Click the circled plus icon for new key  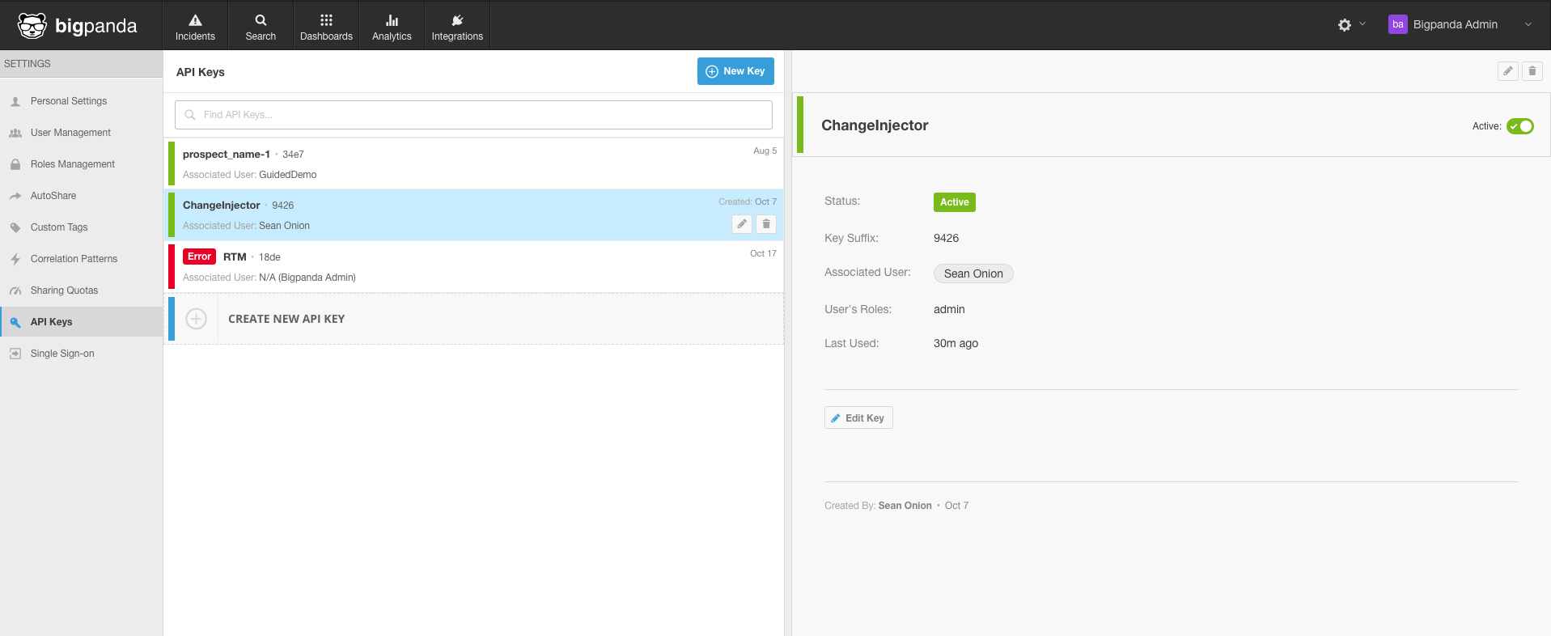pos(197,319)
